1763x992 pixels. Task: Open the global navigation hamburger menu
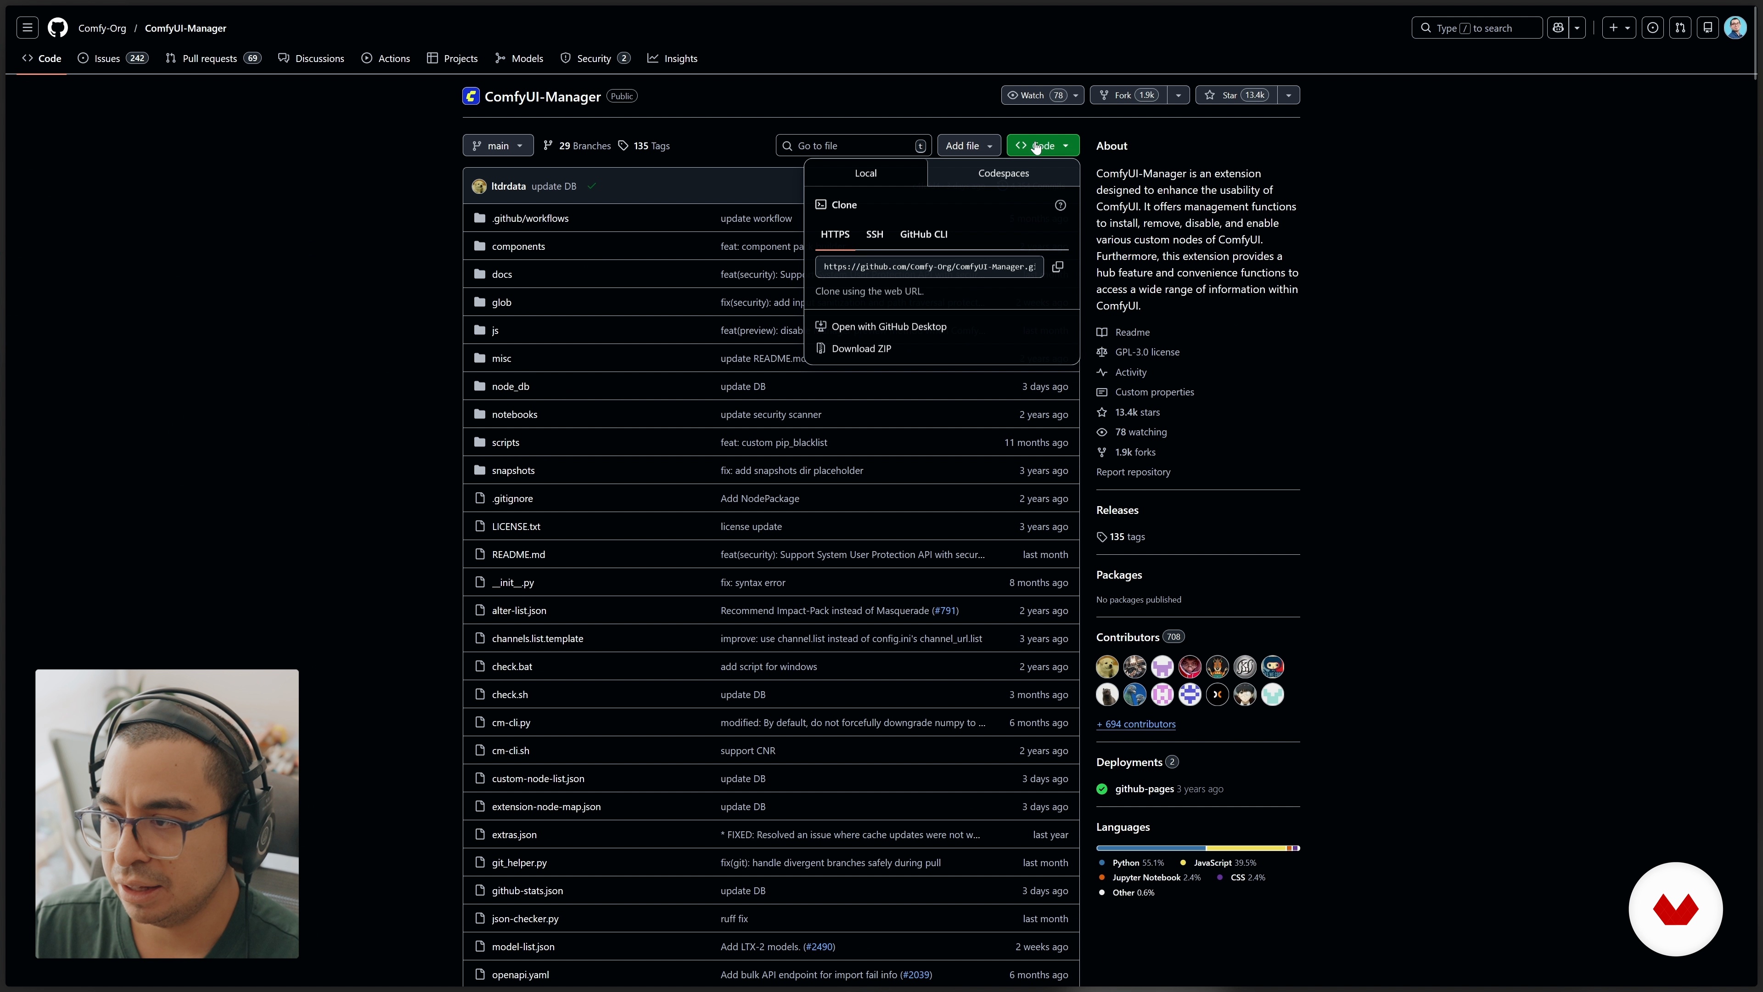(28, 28)
